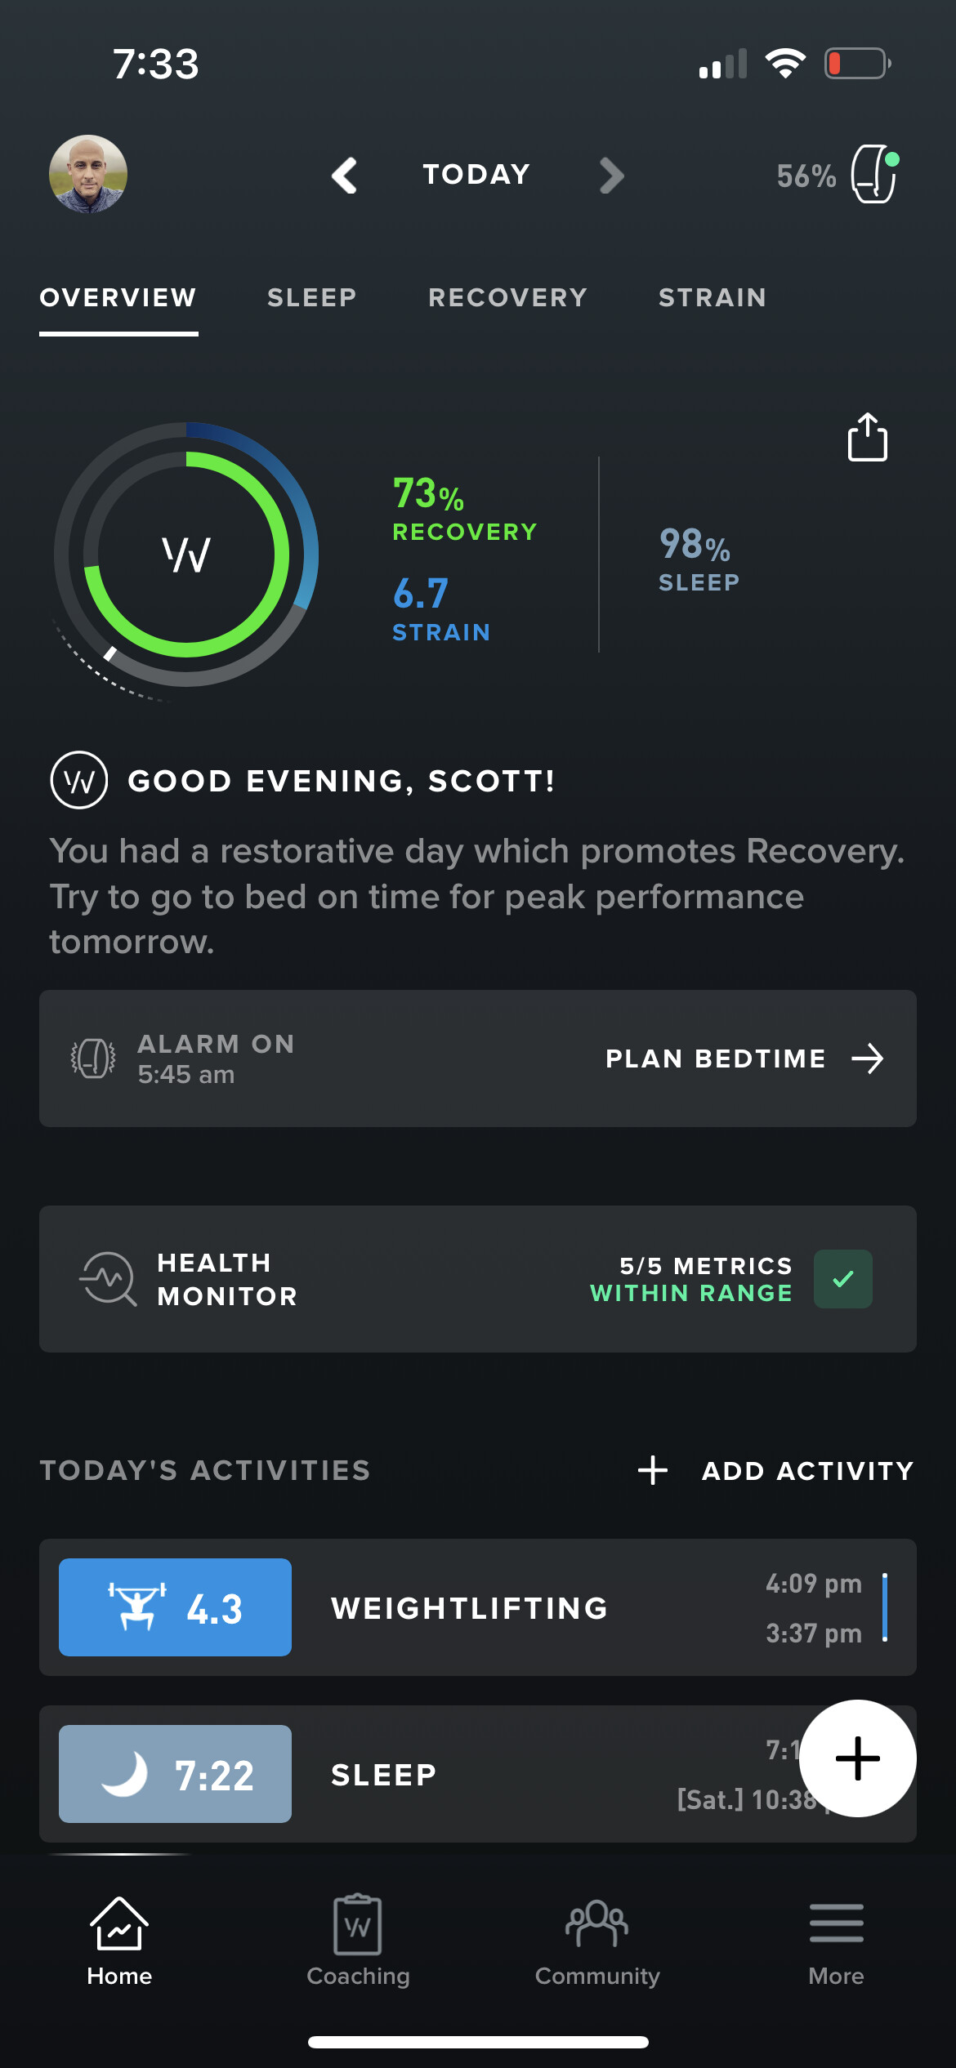Tap the Coaching clipboard icon
Image resolution: width=956 pixels, height=2068 pixels.
pyautogui.click(x=358, y=1925)
